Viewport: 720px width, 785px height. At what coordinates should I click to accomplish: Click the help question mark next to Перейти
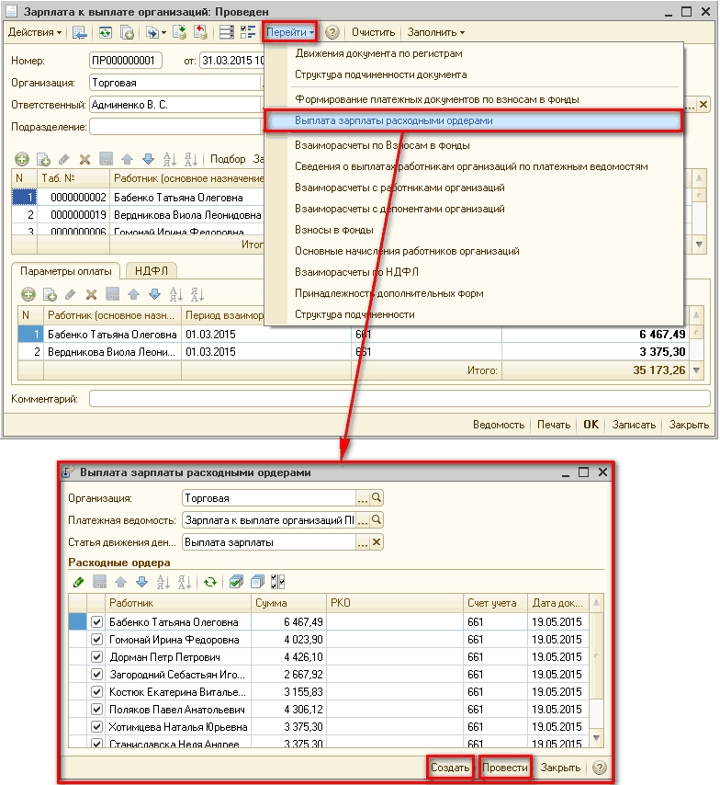tap(332, 32)
